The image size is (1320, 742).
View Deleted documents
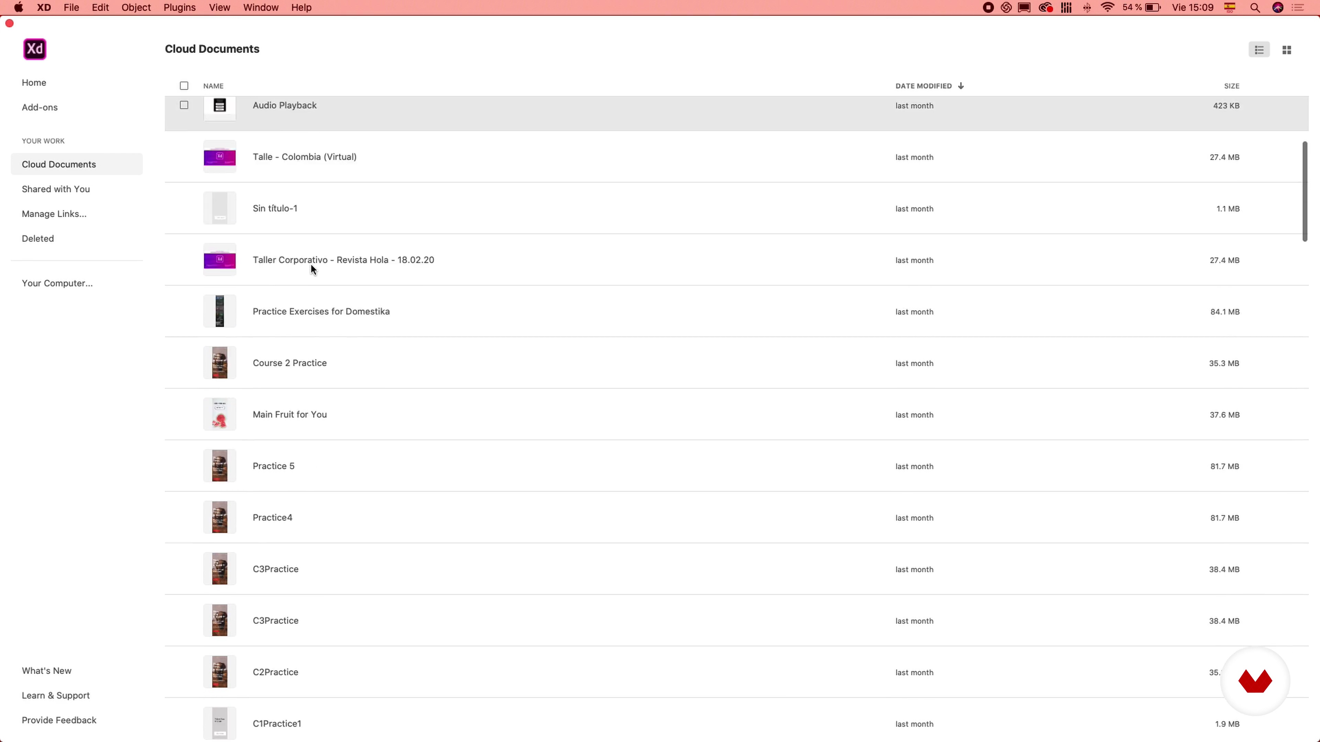(x=38, y=238)
